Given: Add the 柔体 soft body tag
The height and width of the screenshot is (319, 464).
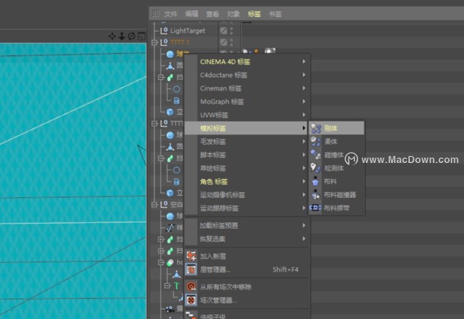Looking at the screenshot, I should pyautogui.click(x=336, y=141).
